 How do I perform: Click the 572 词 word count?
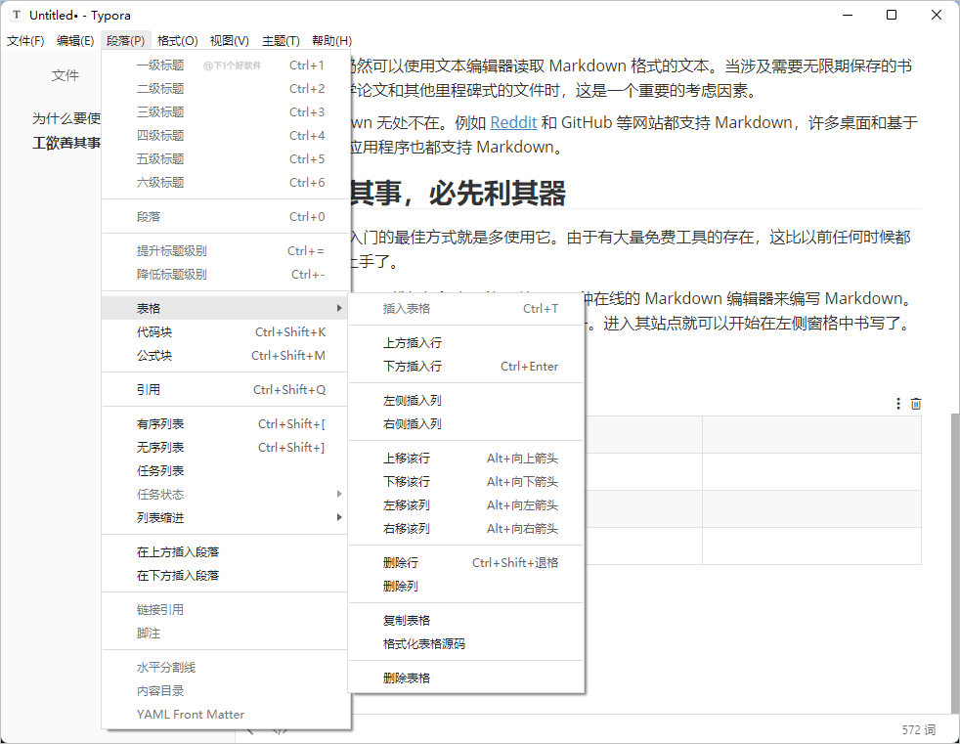(918, 729)
